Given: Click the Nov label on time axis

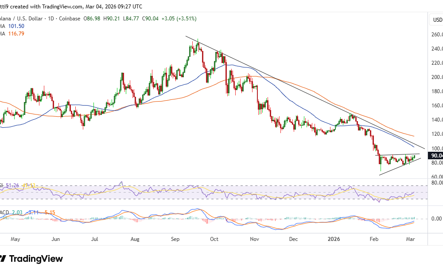Looking at the screenshot, I should (x=255, y=239).
